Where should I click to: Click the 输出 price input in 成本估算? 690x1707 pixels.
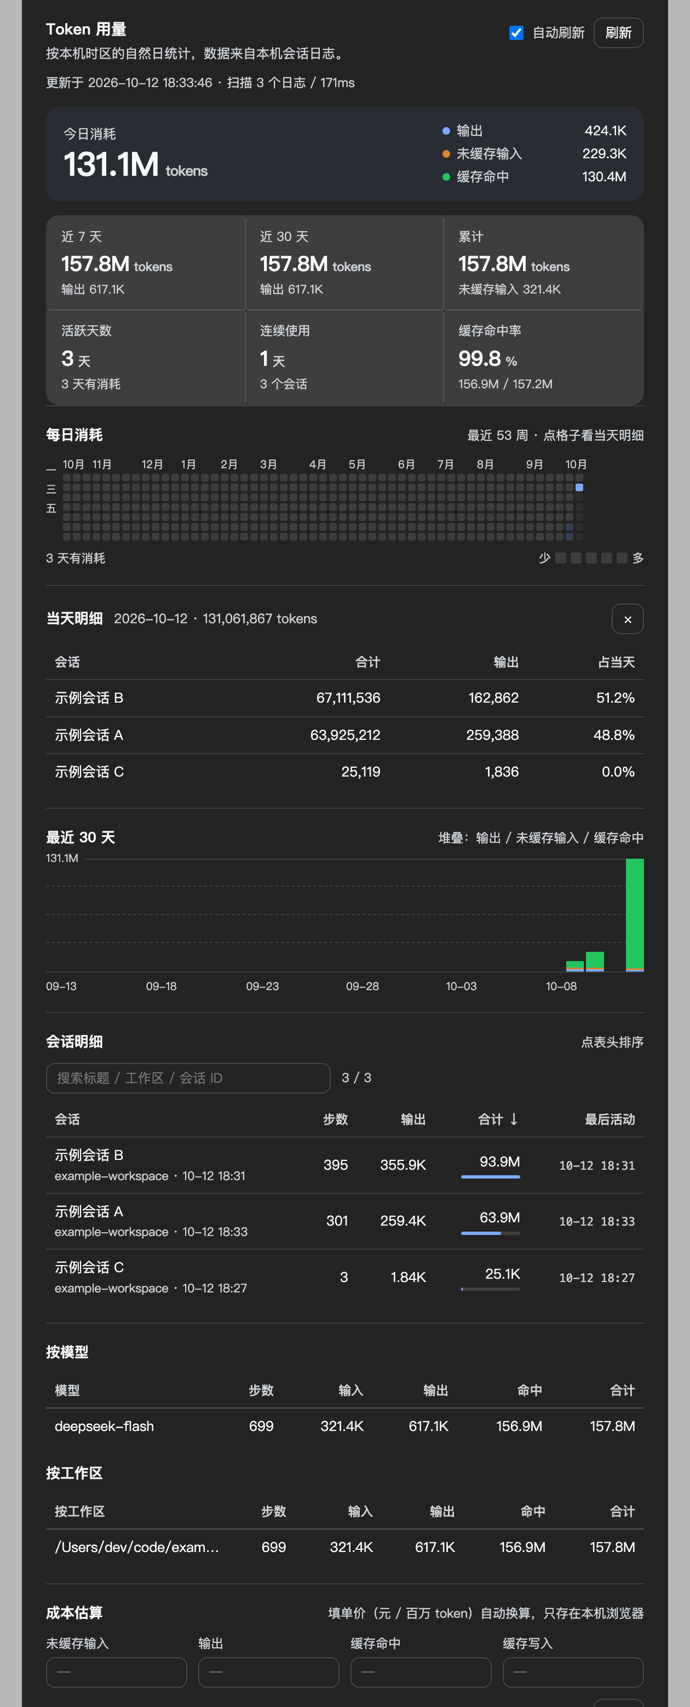268,1672
